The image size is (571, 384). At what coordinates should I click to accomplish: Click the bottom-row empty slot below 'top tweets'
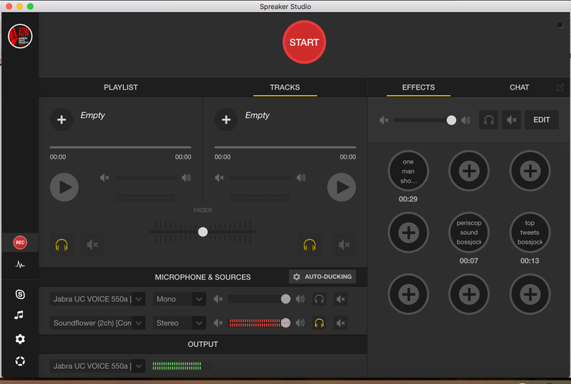pyautogui.click(x=530, y=294)
